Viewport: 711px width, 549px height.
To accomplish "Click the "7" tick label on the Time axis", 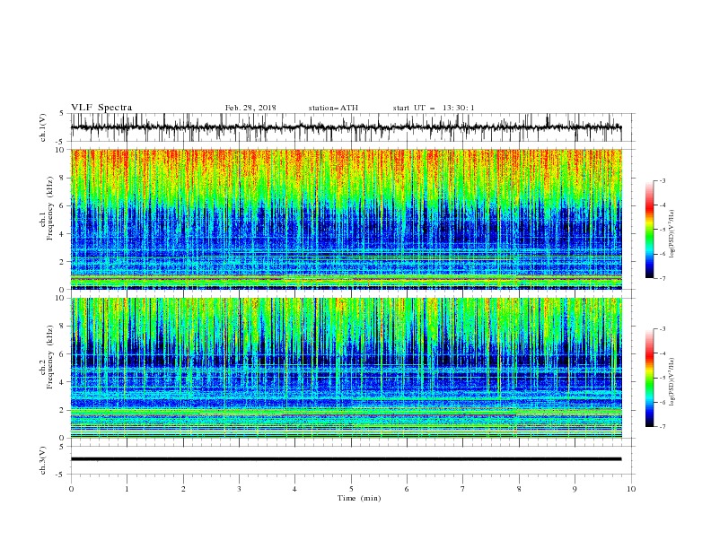I will 463,489.
